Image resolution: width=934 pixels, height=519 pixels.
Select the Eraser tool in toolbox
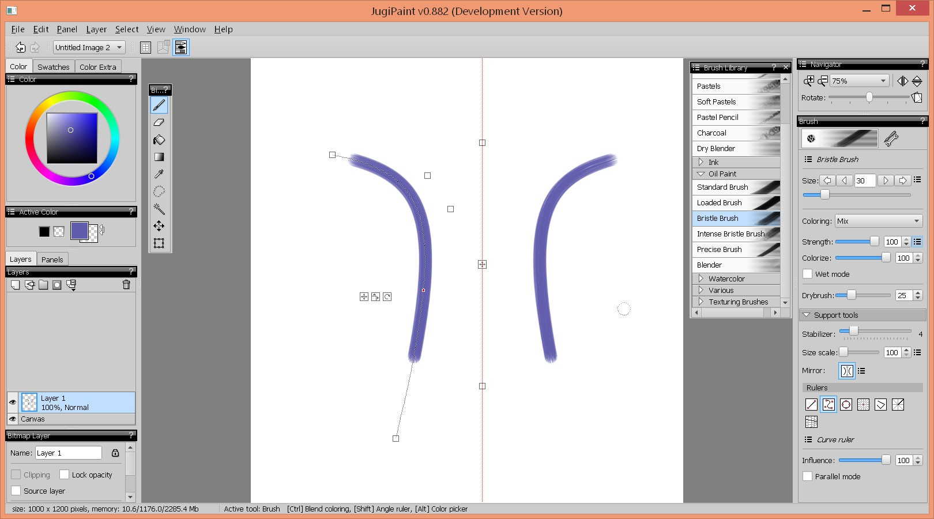click(159, 122)
